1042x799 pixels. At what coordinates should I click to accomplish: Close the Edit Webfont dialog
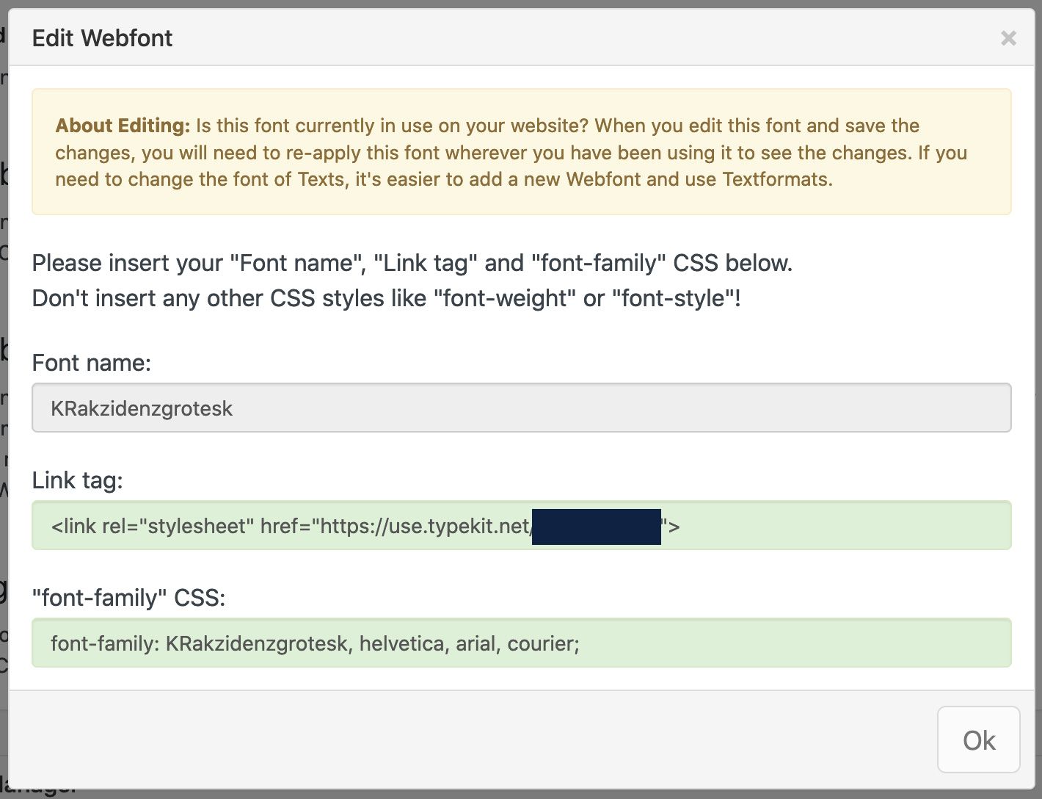point(1008,38)
